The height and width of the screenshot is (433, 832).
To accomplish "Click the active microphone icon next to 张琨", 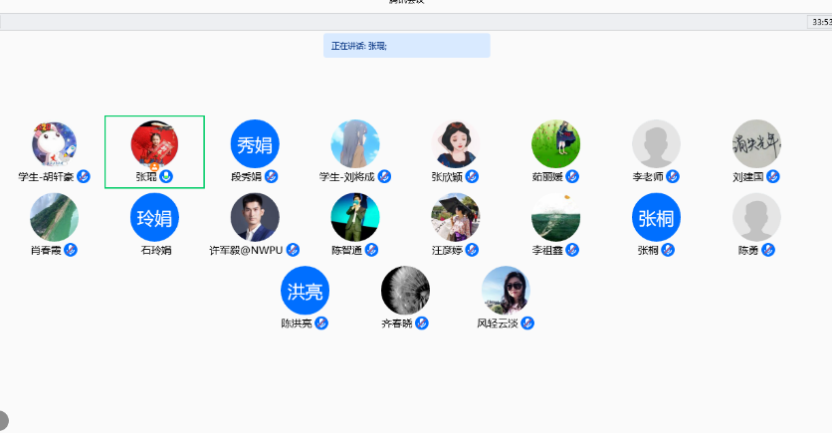I will [x=166, y=177].
